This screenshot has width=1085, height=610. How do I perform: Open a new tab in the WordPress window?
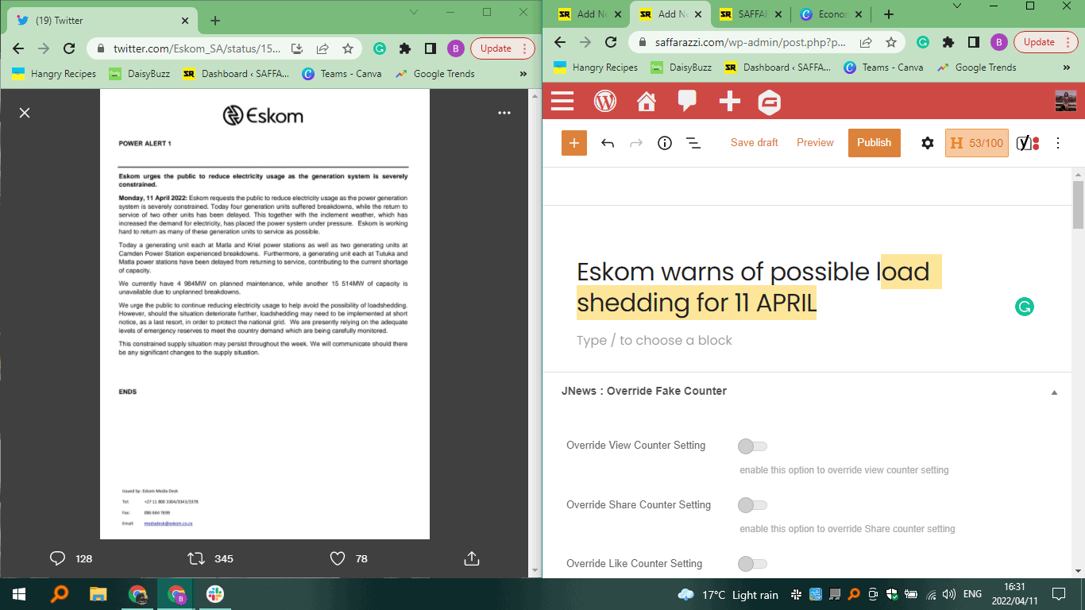click(889, 14)
